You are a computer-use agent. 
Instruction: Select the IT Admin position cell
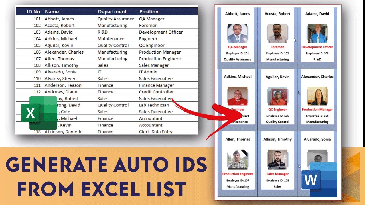pyautogui.click(x=148, y=72)
